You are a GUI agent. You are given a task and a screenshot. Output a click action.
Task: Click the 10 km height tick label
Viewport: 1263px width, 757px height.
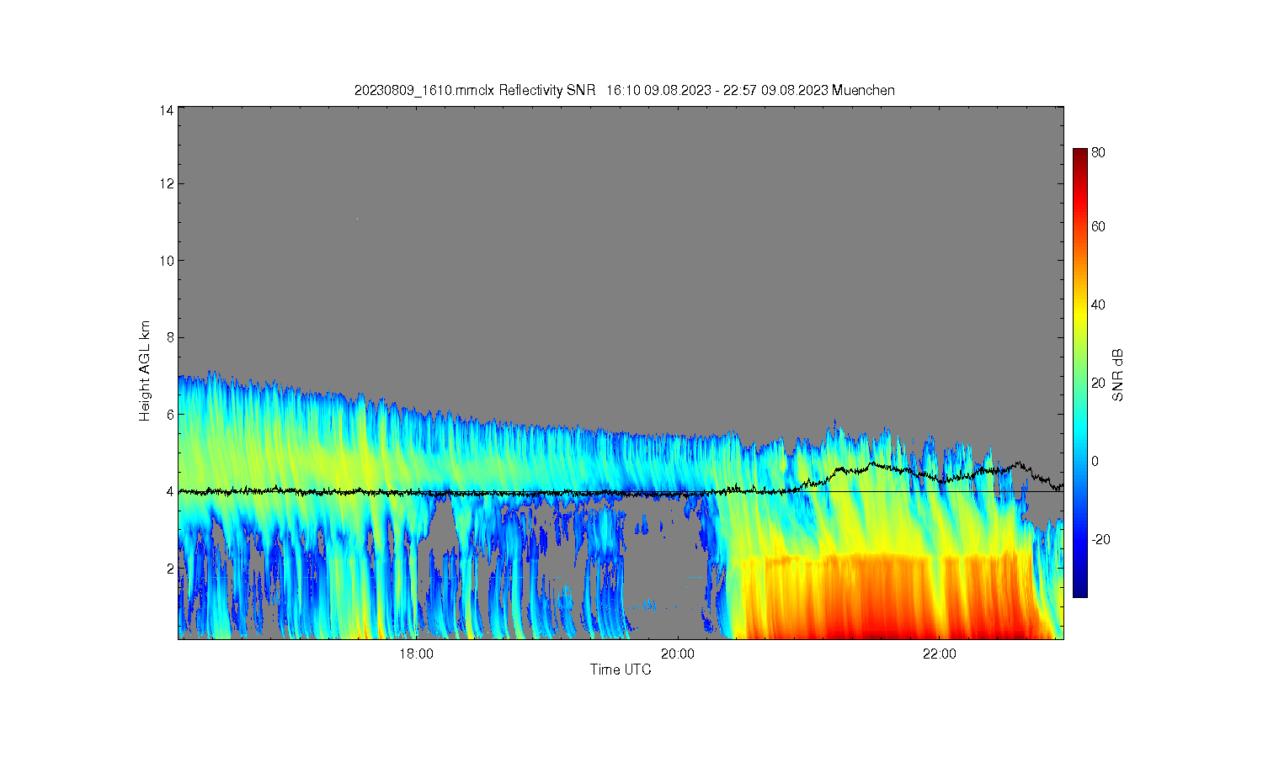(x=167, y=261)
